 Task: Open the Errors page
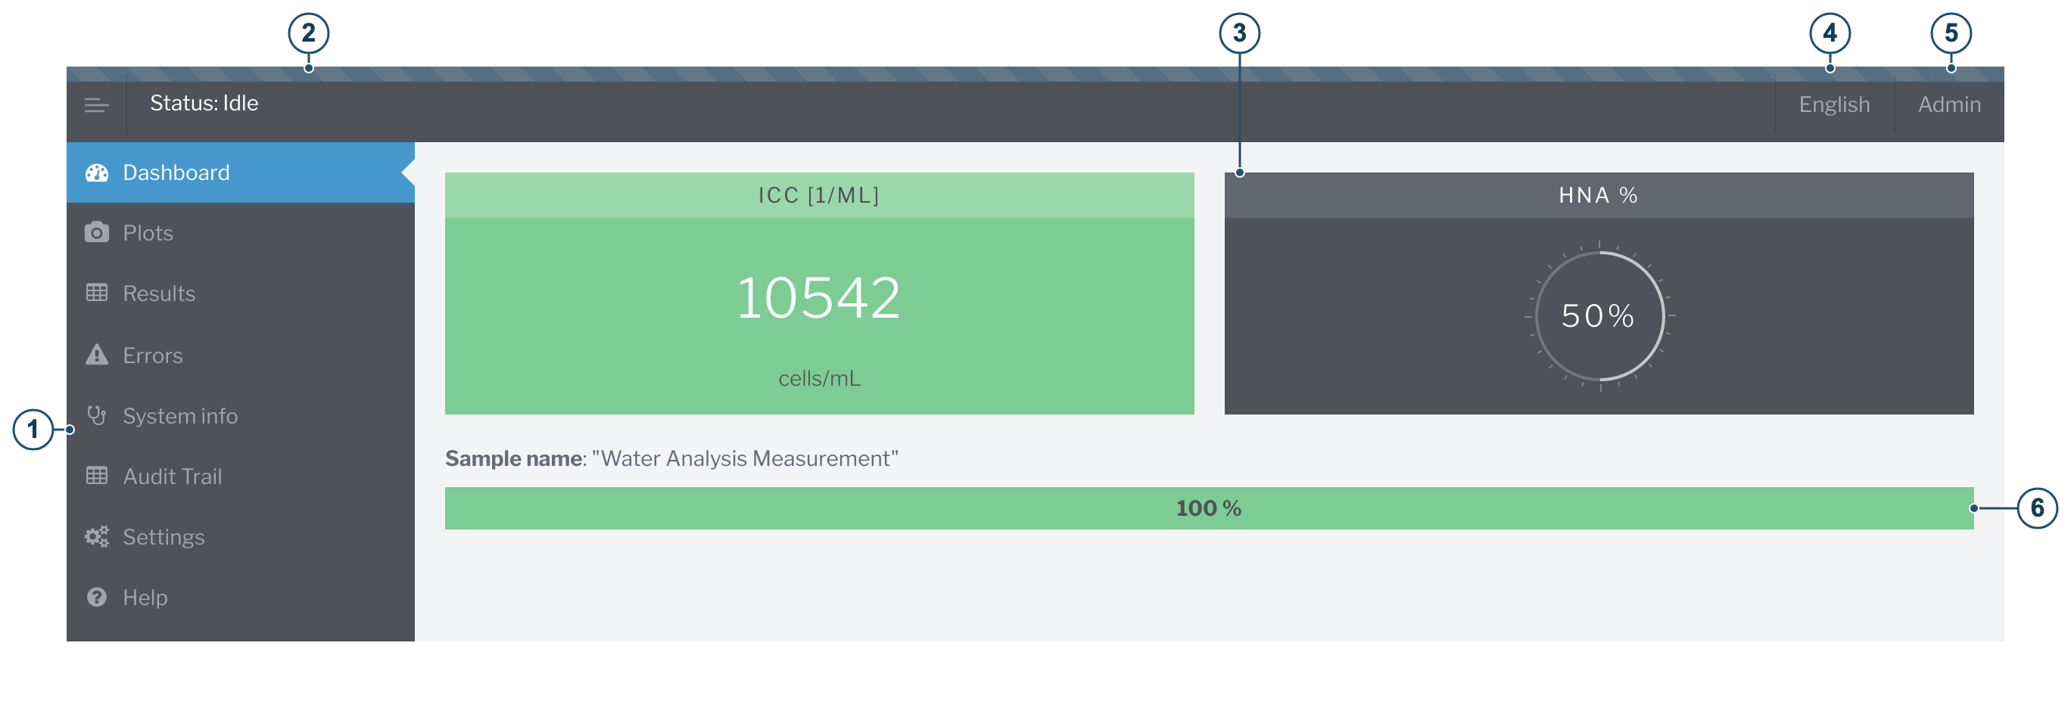click(x=241, y=355)
